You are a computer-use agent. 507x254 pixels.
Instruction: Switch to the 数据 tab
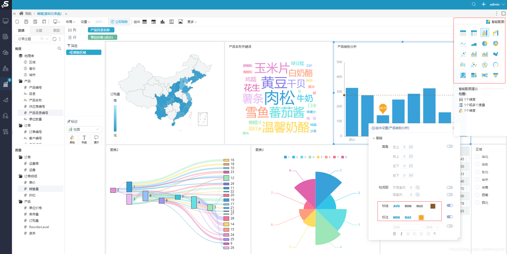click(21, 30)
